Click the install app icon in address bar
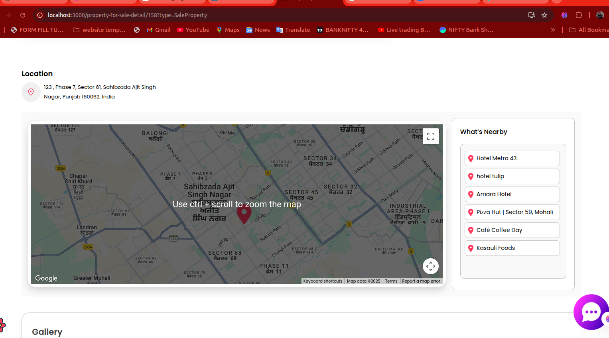609x338 pixels. click(x=531, y=15)
